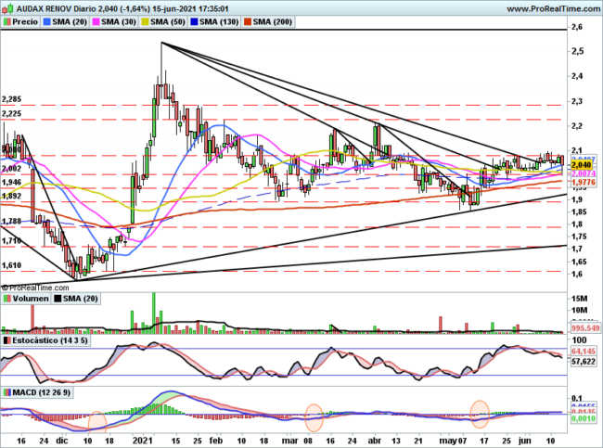Screen dimensions: 603x448
Task: Click the 2,6 tick on price axis
Action: (577, 27)
